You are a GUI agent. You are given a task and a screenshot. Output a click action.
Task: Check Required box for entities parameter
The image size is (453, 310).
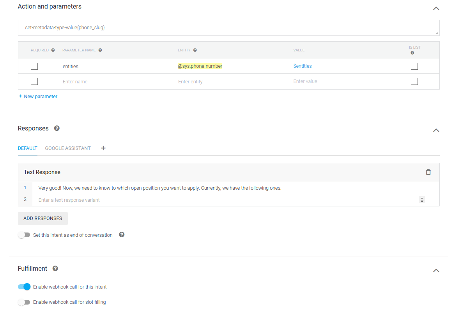pyautogui.click(x=34, y=66)
